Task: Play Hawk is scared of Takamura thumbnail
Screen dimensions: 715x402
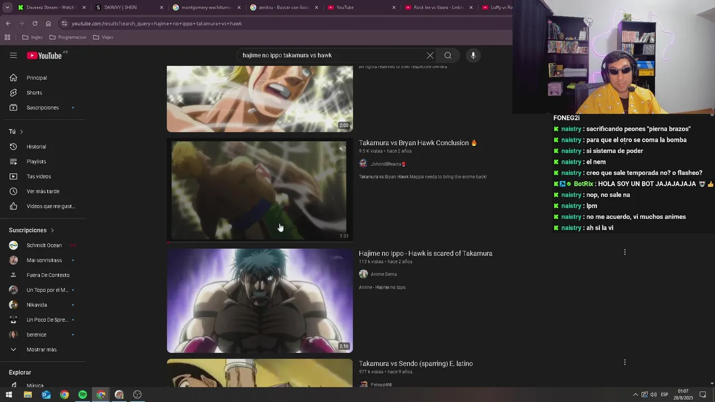Action: tap(260, 300)
